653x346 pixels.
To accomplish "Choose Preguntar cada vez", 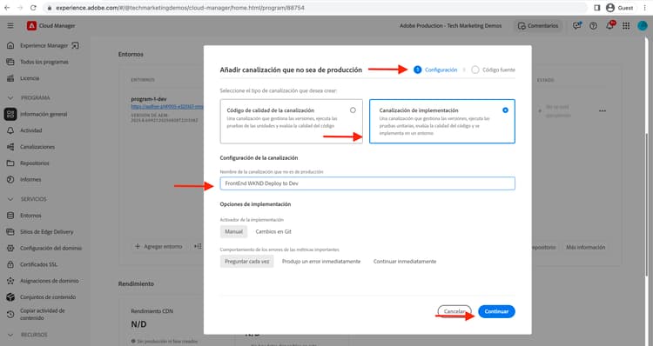I will click(x=247, y=262).
